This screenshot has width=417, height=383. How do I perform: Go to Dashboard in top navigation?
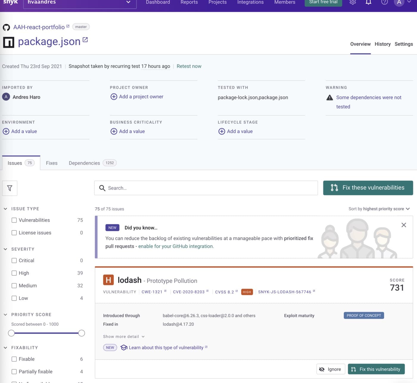(x=158, y=2)
